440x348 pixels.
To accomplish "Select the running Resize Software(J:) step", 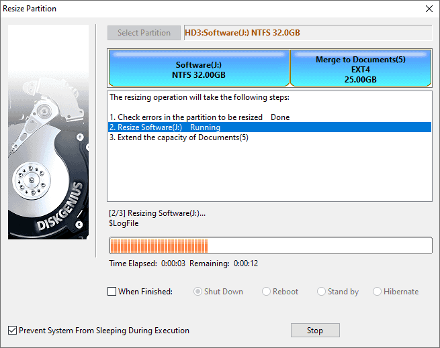I will 165,127.
